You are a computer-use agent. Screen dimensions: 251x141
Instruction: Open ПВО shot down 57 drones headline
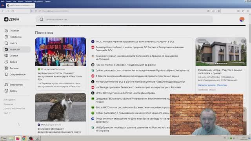pos(133,100)
